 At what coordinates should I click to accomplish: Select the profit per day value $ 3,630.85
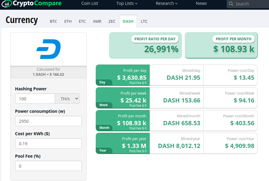(x=131, y=78)
